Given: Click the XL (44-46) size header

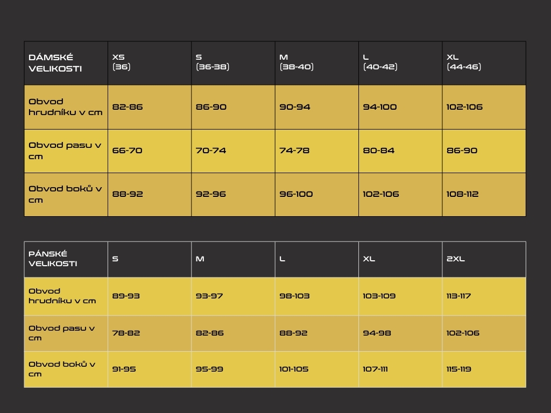Looking at the screenshot, I should click(484, 62).
